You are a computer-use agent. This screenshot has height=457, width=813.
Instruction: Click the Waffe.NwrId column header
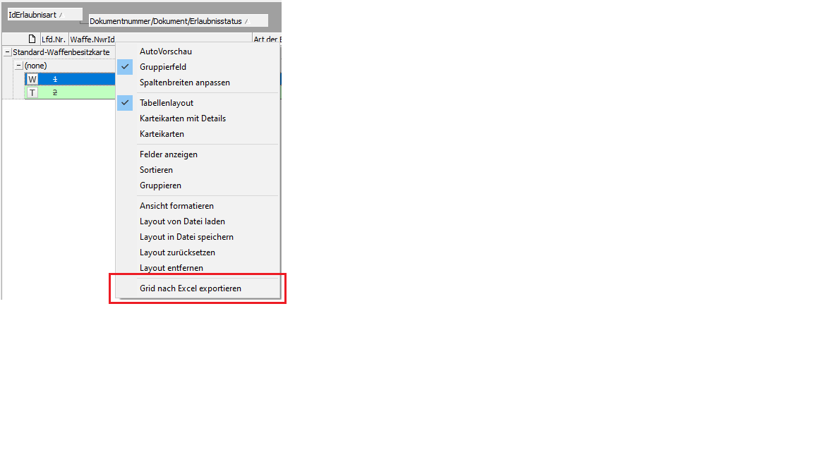pos(92,39)
